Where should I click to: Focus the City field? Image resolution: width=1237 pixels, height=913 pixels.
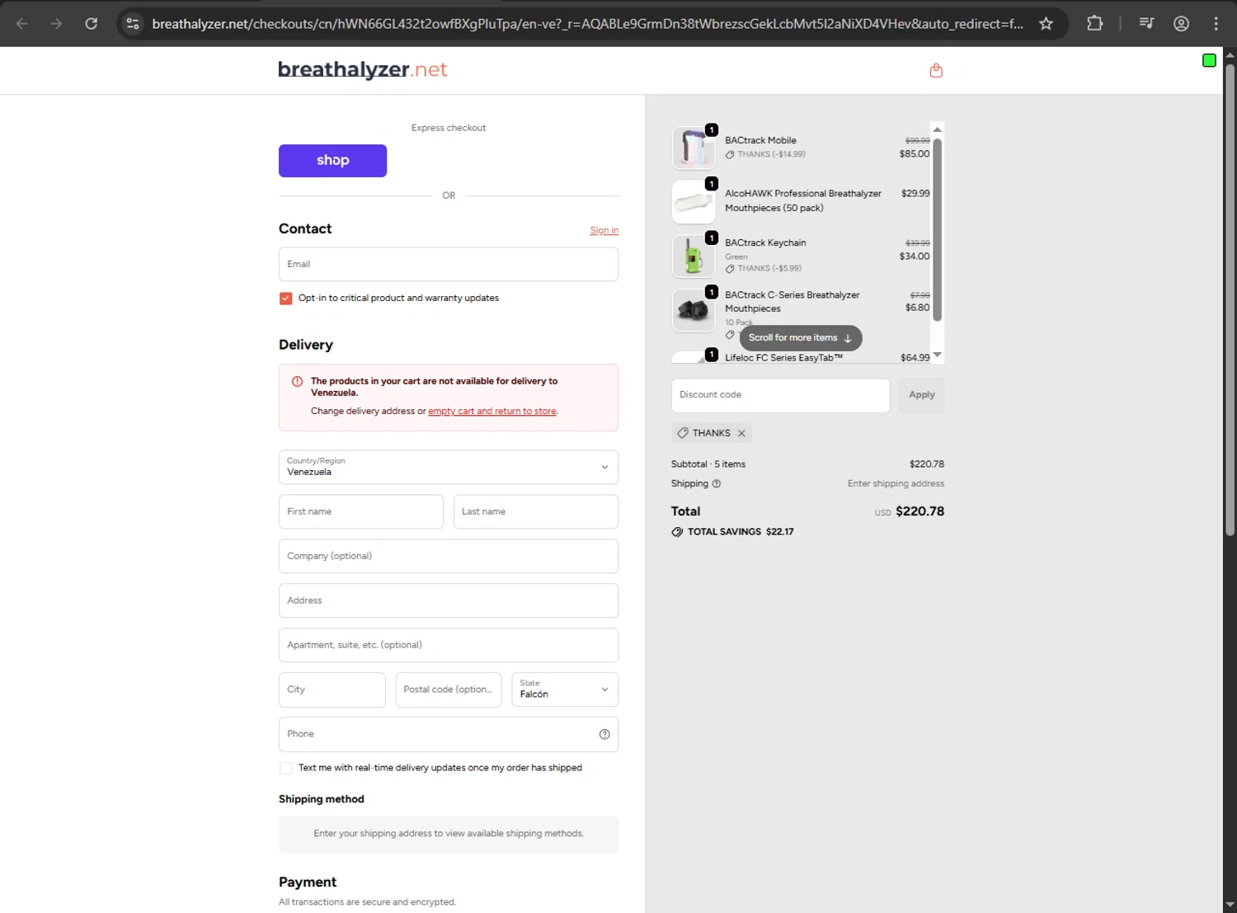(332, 689)
